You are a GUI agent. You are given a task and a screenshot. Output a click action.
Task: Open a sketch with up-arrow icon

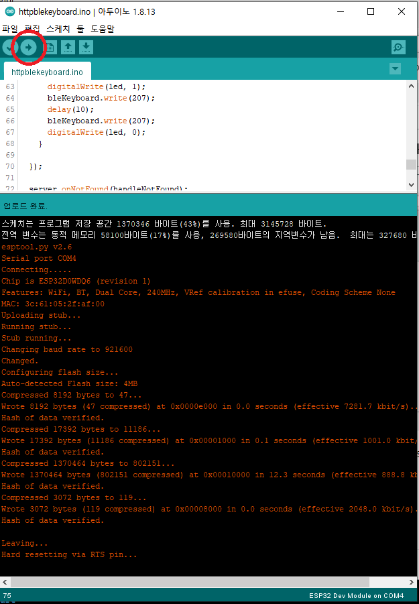click(x=68, y=48)
